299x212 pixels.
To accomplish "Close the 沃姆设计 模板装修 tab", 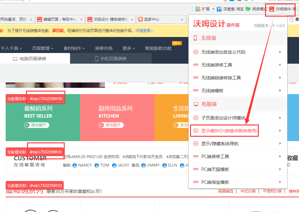I will coord(132,19).
